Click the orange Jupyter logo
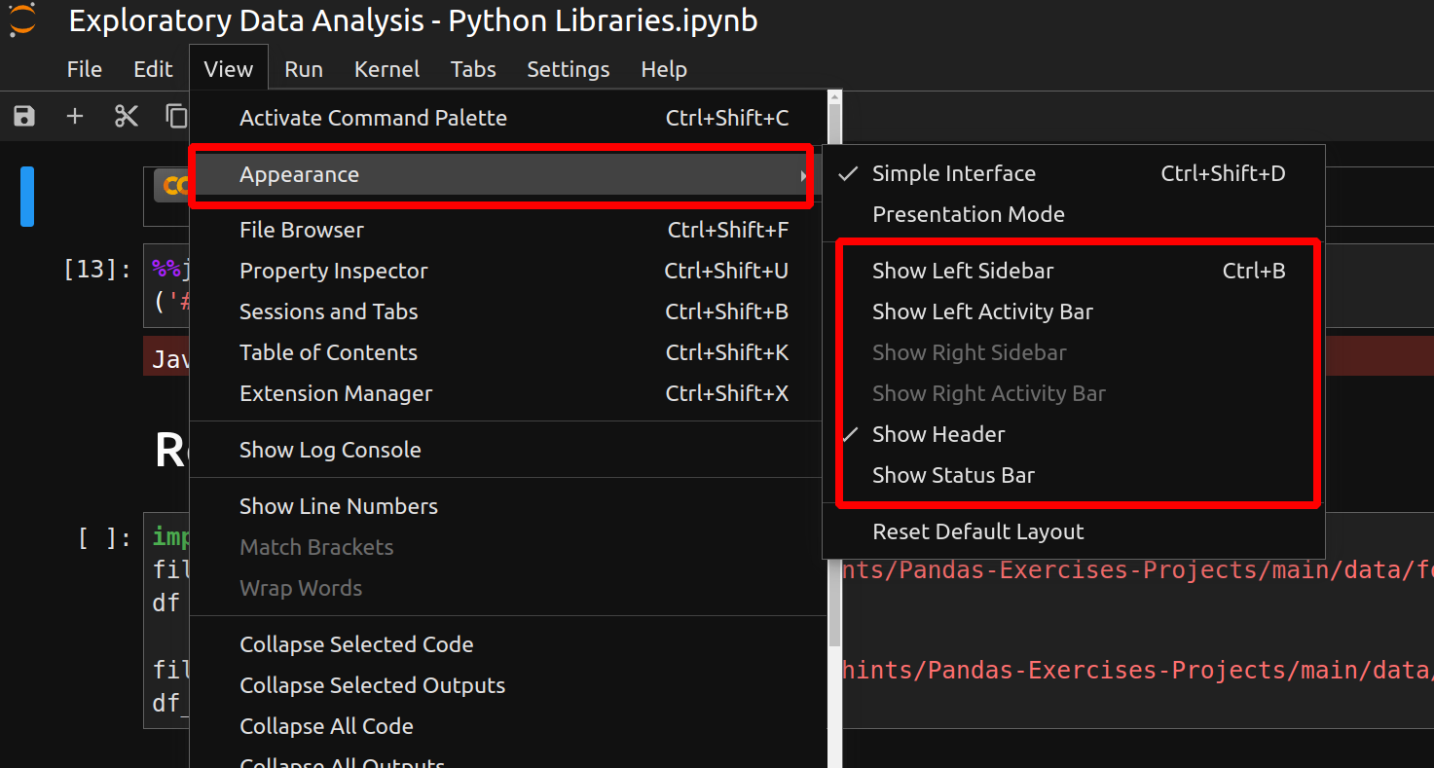Screen dimensions: 1434x768 [x=21, y=20]
